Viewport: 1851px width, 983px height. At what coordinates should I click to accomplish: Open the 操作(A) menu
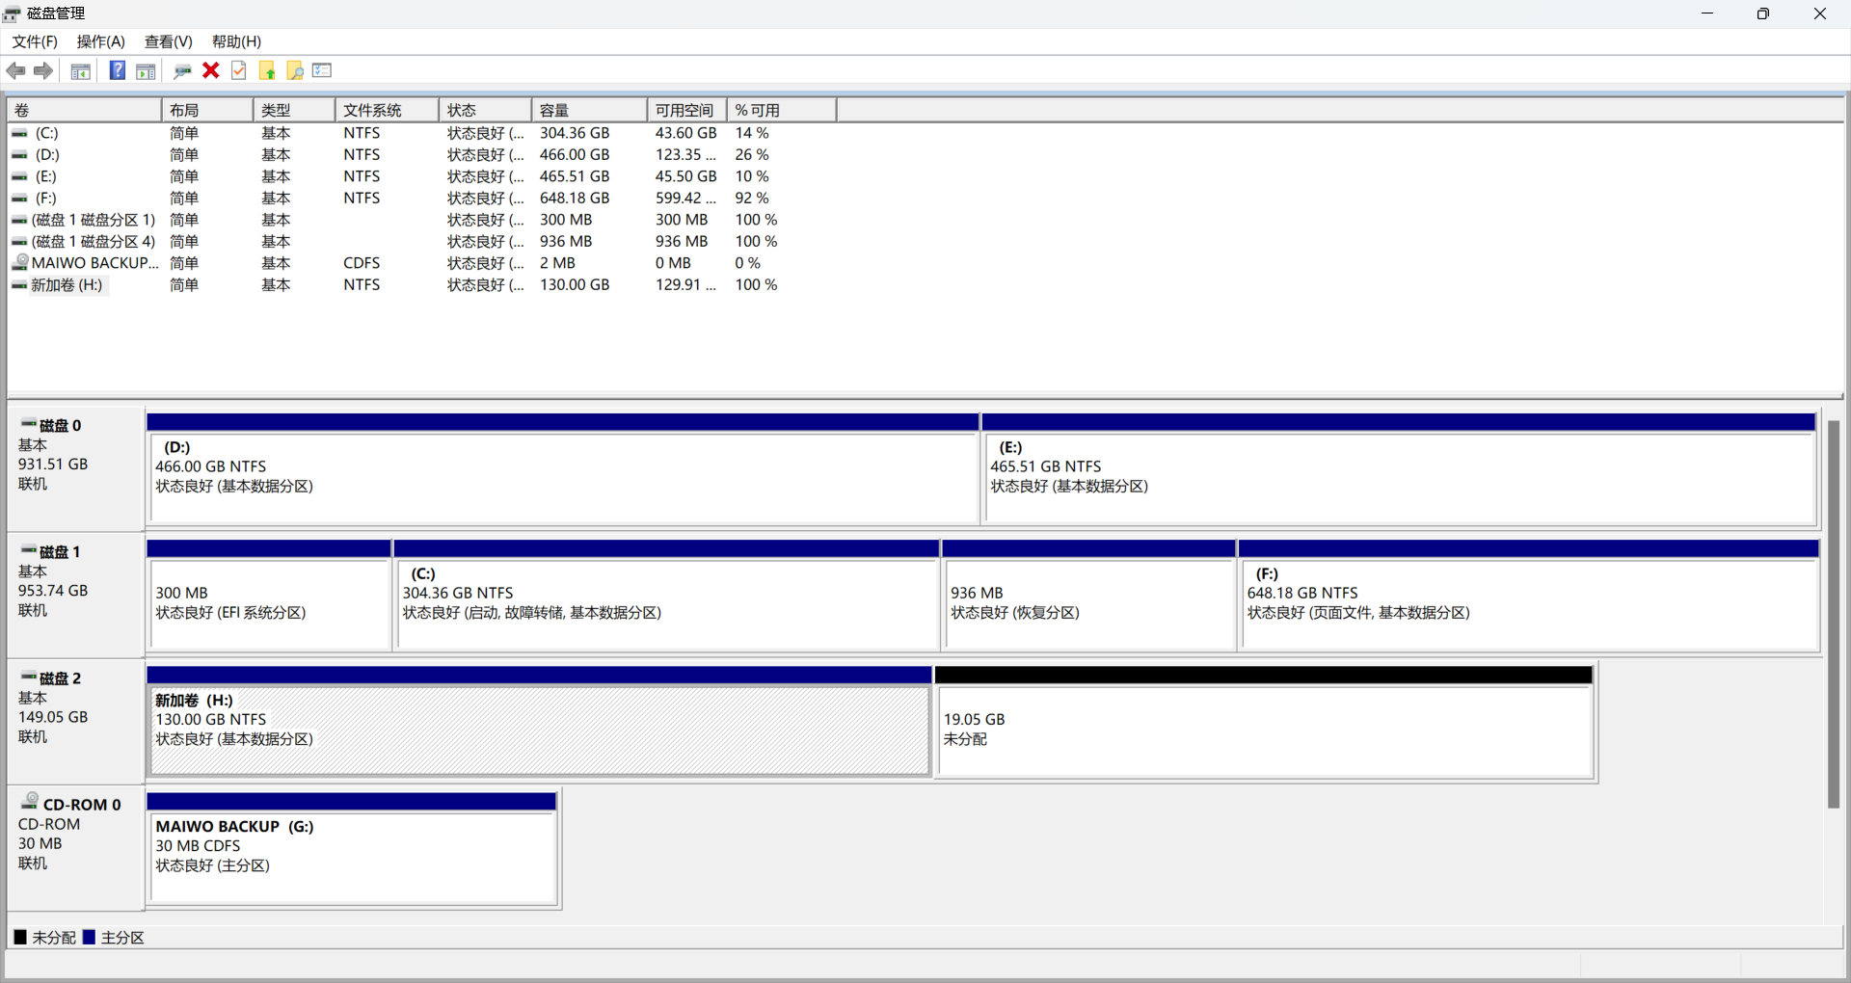tap(101, 41)
